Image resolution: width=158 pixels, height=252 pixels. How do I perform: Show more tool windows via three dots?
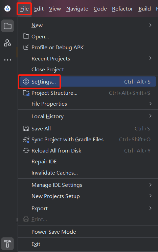7,60
